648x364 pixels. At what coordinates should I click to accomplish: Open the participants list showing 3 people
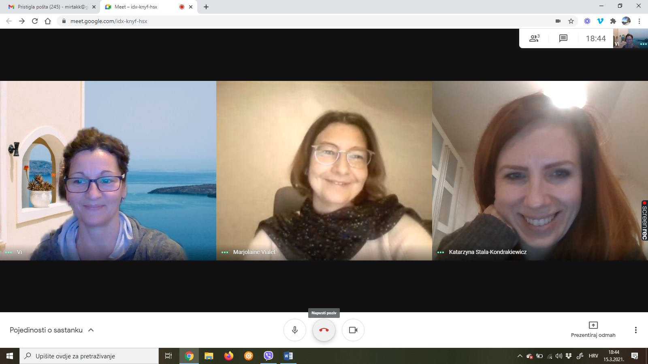(x=534, y=38)
